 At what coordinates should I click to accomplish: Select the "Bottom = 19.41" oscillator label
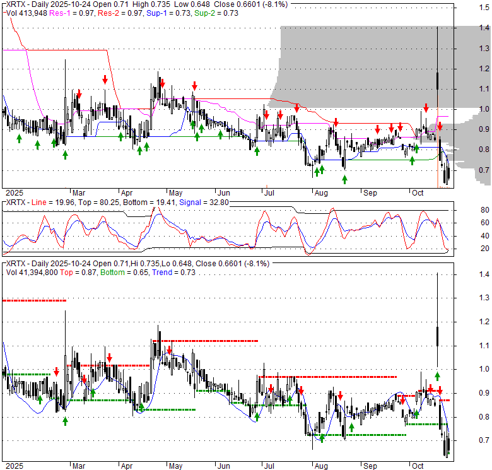click(149, 203)
